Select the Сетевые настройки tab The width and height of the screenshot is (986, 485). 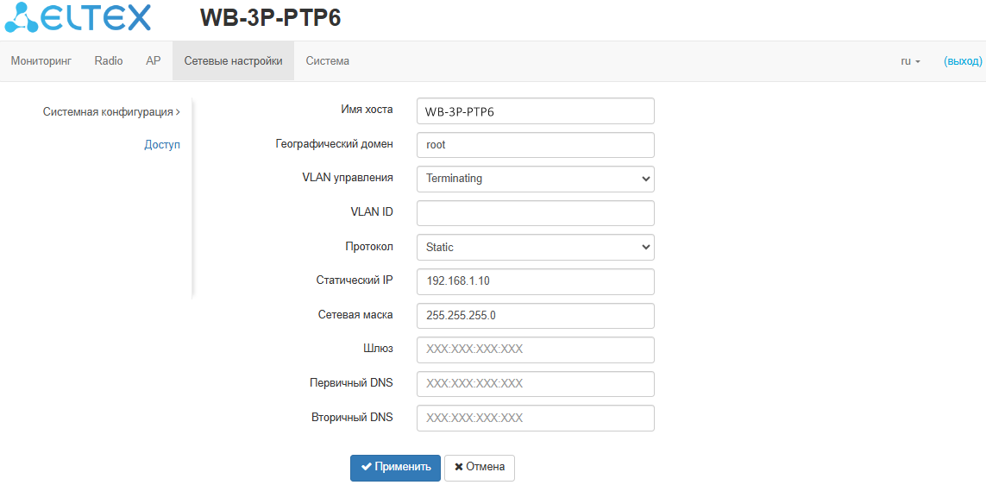pyautogui.click(x=233, y=61)
